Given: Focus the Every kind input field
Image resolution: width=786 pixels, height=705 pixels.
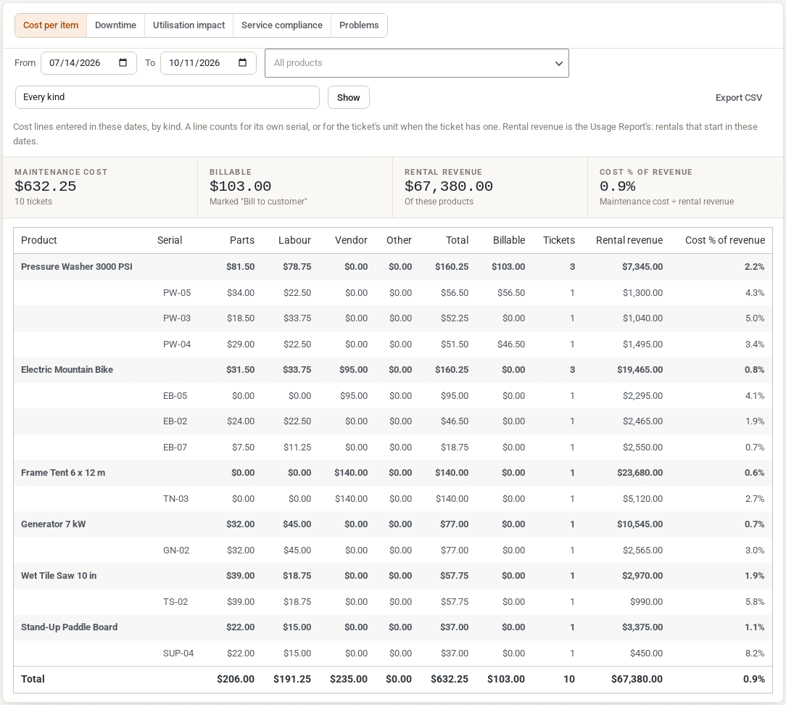Looking at the screenshot, I should point(167,97).
